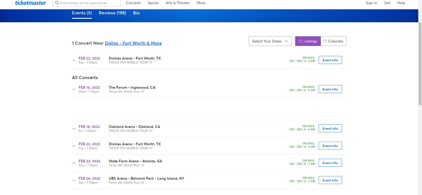The image size is (422, 195).
Task: Open the Concerts menu
Action: click(x=133, y=3)
